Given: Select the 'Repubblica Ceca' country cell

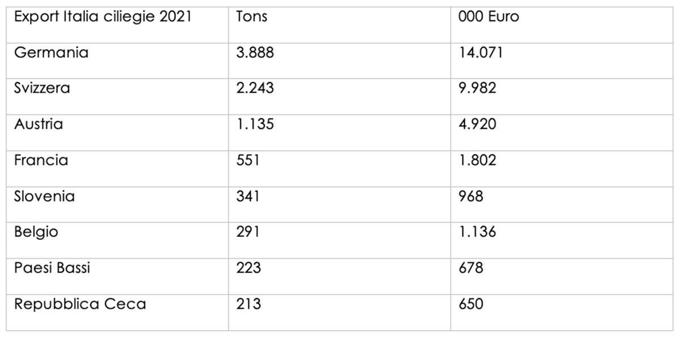Looking at the screenshot, I should pos(118,312).
